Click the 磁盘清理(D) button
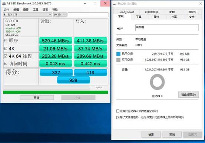205x143 pixels. 188,94
